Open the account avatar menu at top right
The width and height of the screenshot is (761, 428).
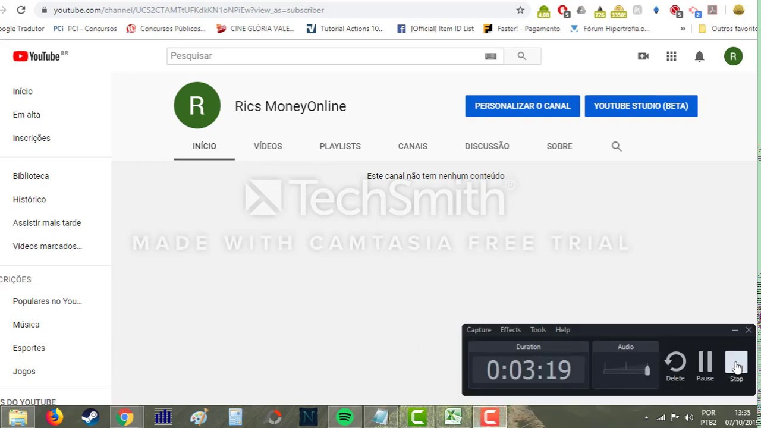coord(733,56)
